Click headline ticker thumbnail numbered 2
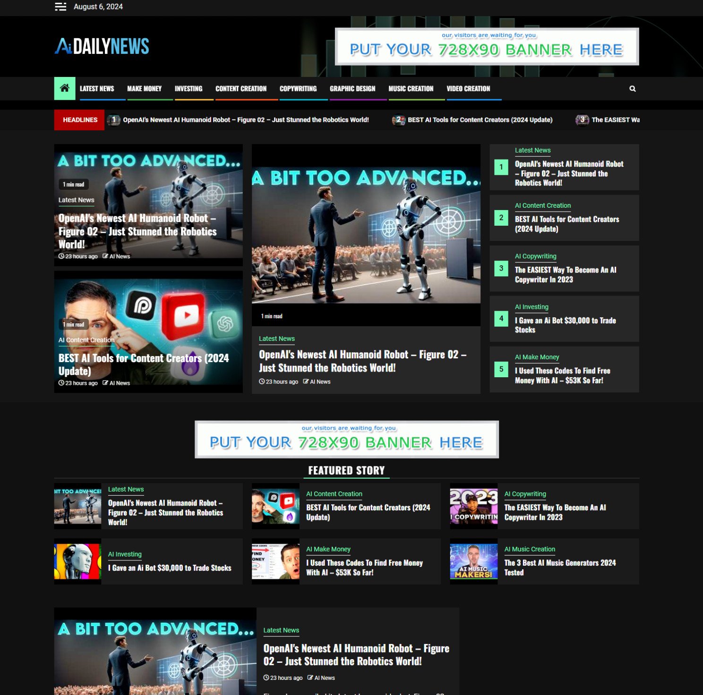703x695 pixels. coord(398,120)
